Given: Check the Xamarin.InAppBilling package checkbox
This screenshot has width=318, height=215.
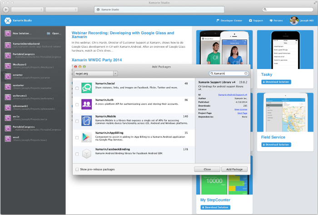Looking at the screenshot, I should pyautogui.click(x=77, y=137).
